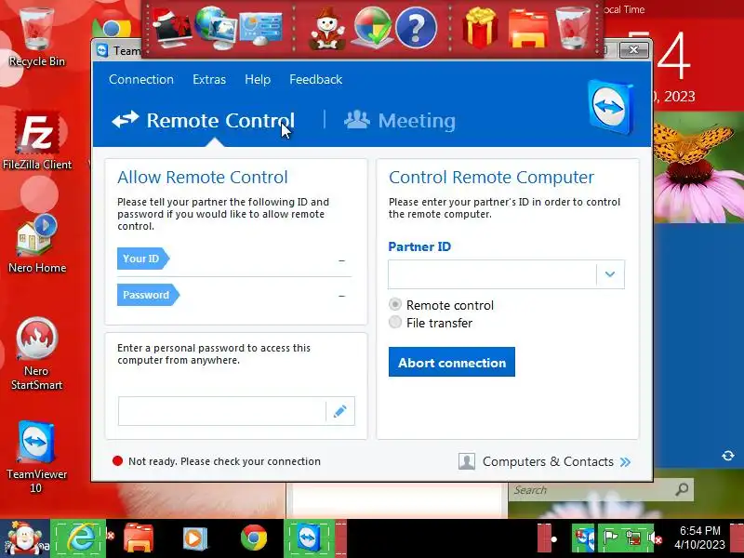The height and width of the screenshot is (558, 744).
Task: Switch to the Meeting tab
Action: [400, 121]
